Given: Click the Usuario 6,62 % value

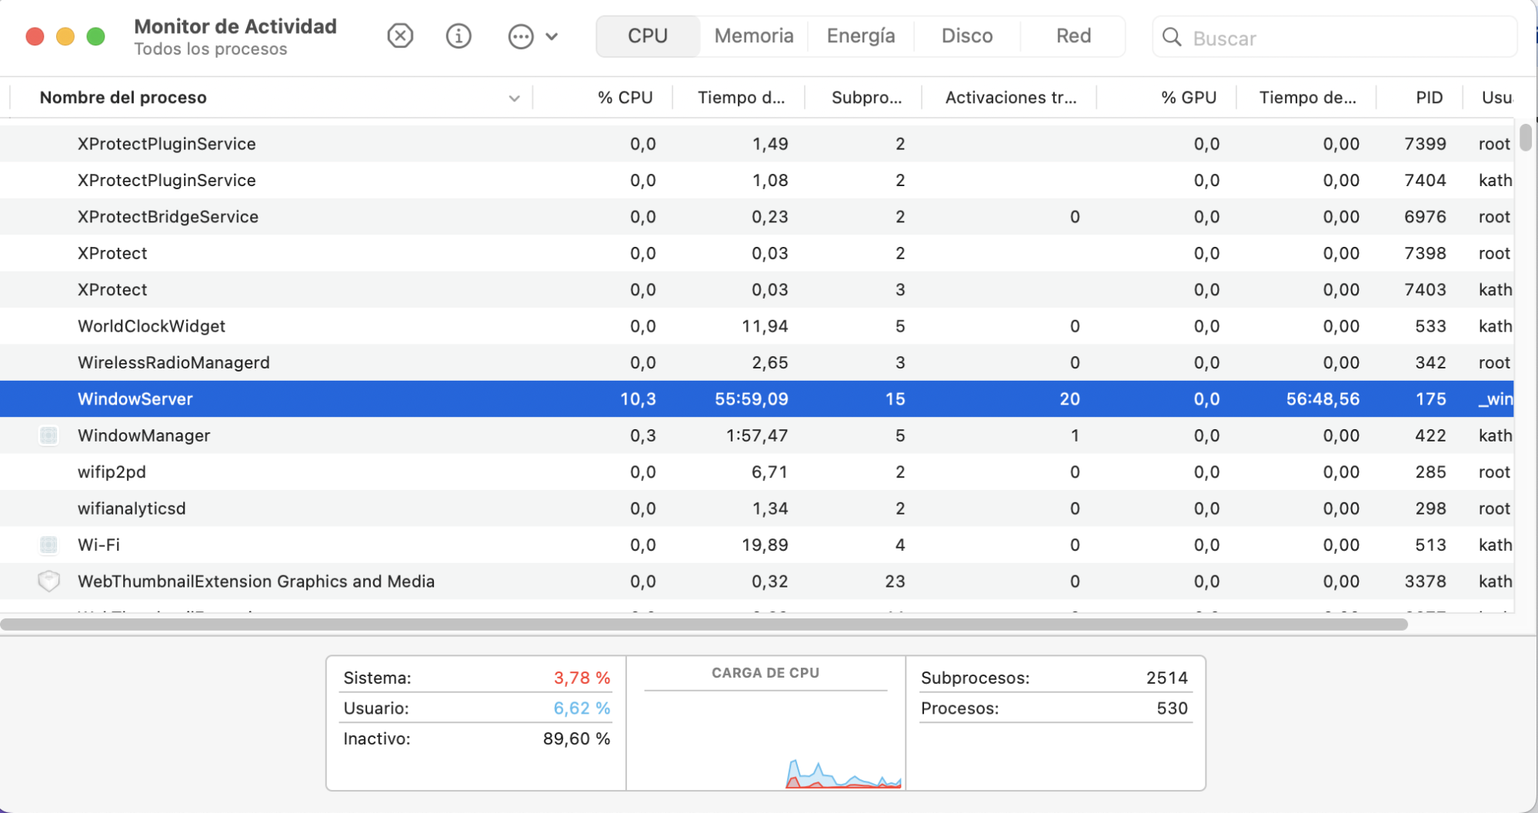Looking at the screenshot, I should (x=582, y=708).
